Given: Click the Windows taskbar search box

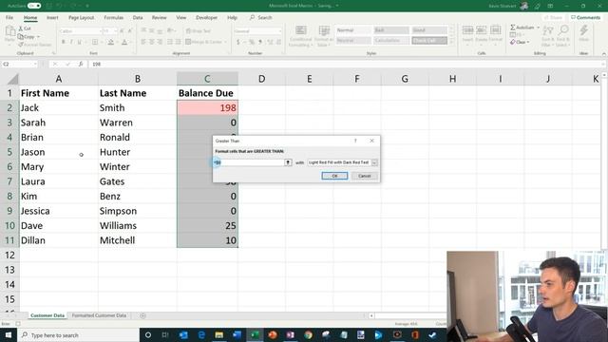Looking at the screenshot, I should 78,335.
